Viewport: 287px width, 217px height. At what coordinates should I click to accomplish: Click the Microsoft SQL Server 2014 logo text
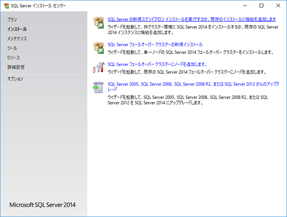42,205
